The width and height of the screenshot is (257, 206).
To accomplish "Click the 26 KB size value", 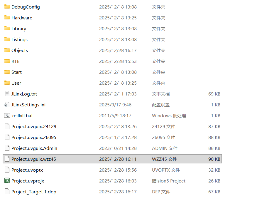I will pyautogui.click(x=214, y=181).
